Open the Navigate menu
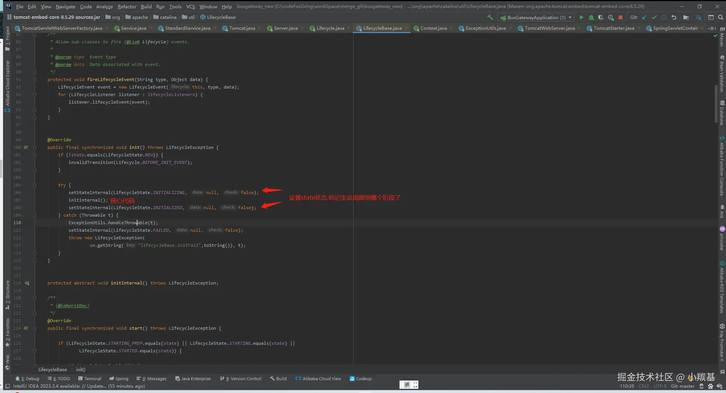 click(x=65, y=6)
